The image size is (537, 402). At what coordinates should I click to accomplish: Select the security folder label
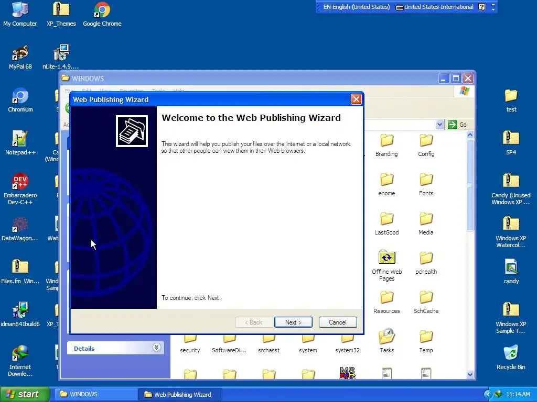190,350
